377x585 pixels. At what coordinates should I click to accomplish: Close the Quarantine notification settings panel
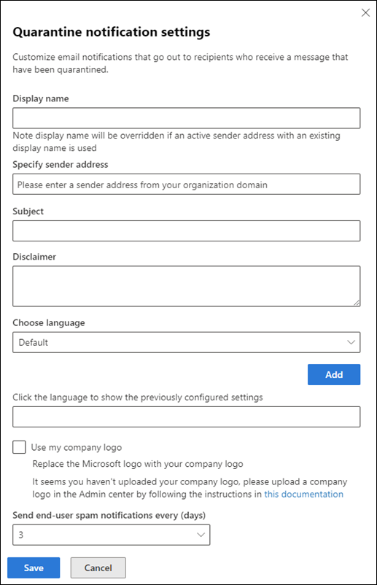365,12
